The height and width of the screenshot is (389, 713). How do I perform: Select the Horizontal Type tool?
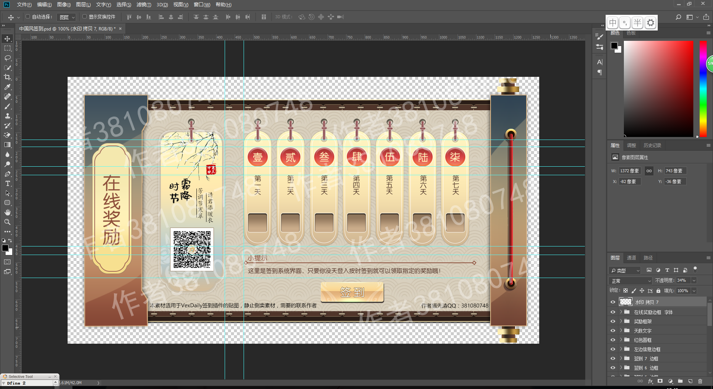[7, 183]
